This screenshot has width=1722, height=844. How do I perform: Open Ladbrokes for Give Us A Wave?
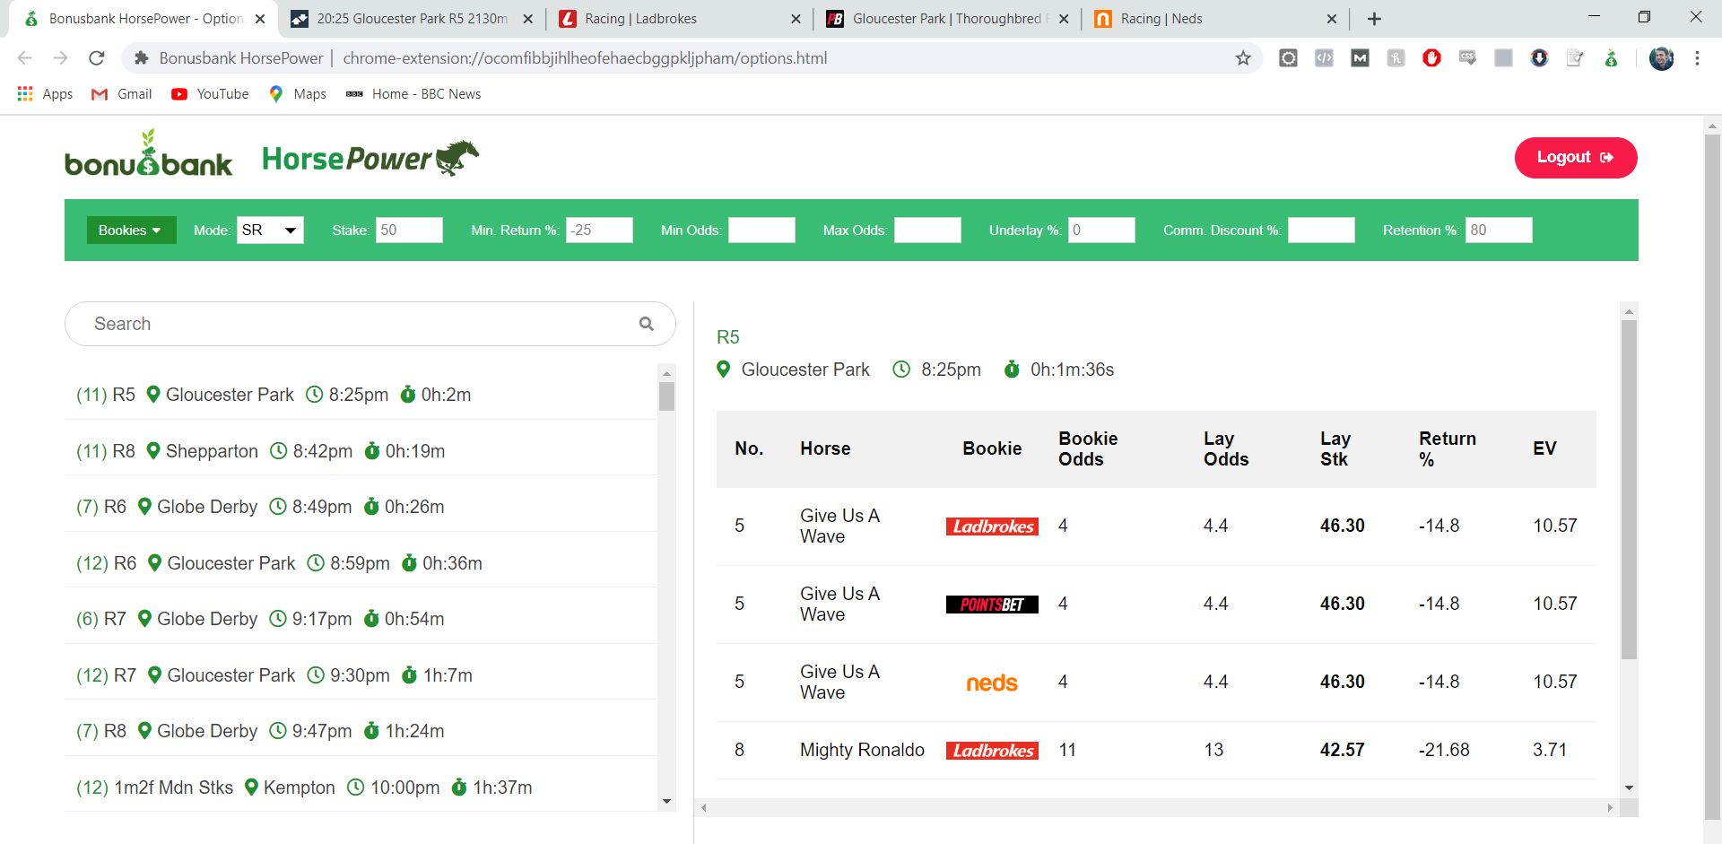992,526
